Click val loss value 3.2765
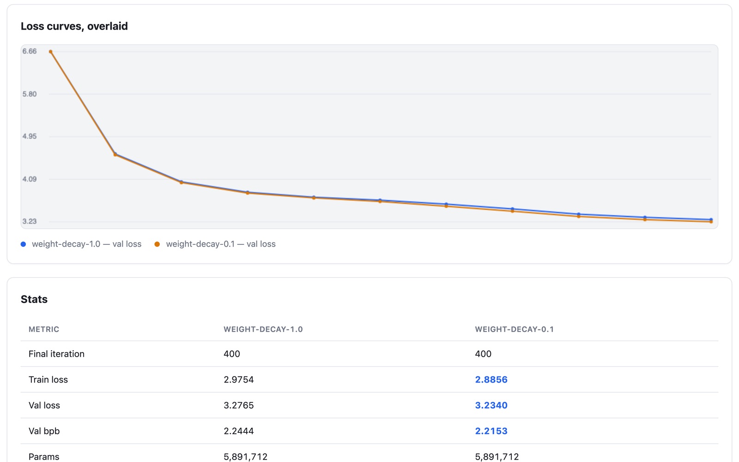Screen dimensions: 739x462 239,405
